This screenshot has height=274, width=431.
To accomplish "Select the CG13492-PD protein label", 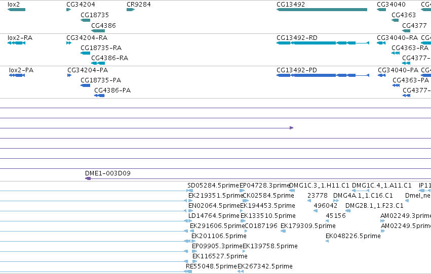I will (x=297, y=70).
